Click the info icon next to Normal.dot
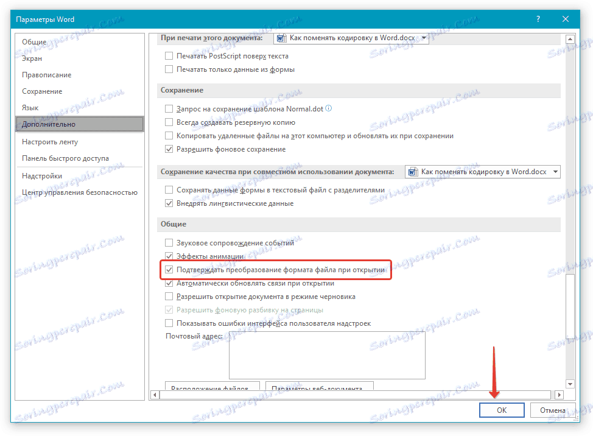593x436 pixels. click(329, 108)
